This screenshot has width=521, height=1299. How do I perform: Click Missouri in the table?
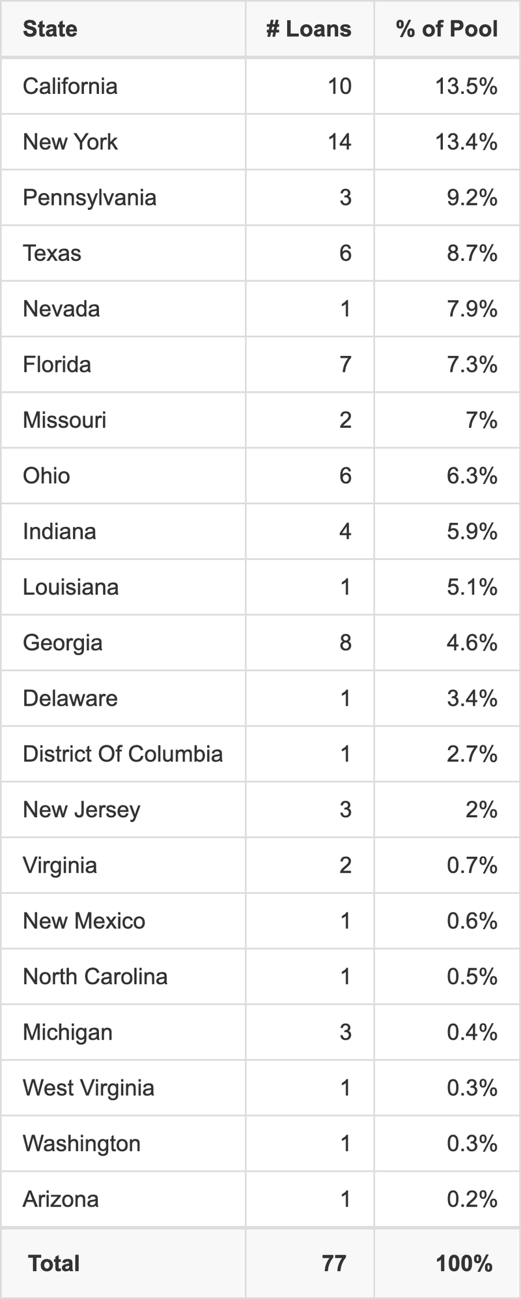(64, 420)
